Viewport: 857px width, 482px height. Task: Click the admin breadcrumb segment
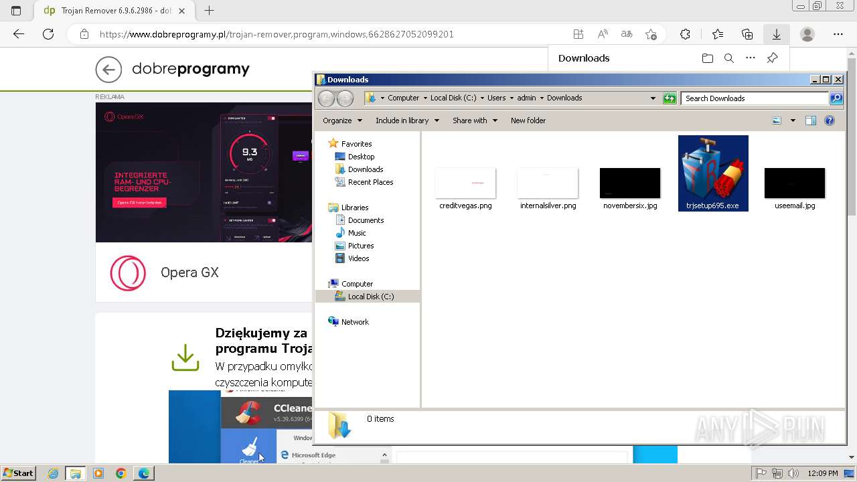[526, 98]
